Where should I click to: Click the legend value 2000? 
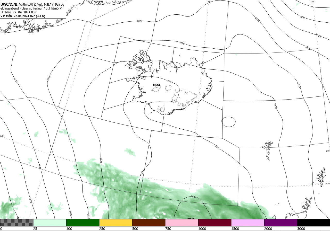coord(268,229)
